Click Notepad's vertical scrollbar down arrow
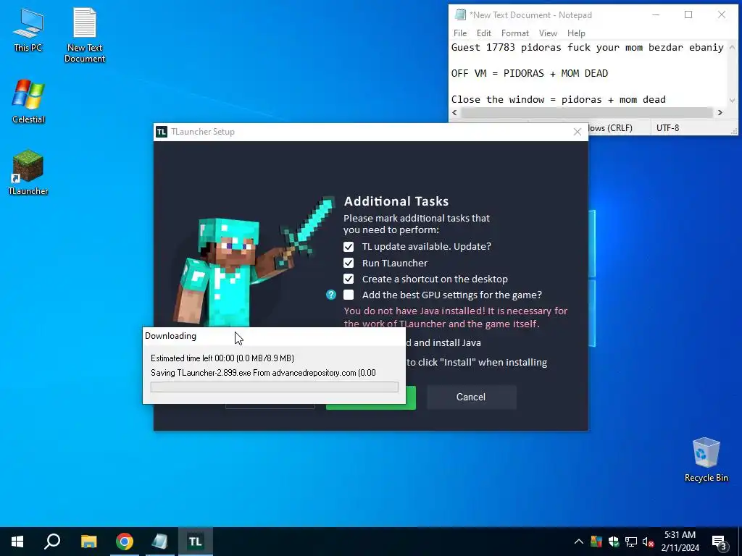Viewport: 742px width, 556px height. pyautogui.click(x=732, y=100)
